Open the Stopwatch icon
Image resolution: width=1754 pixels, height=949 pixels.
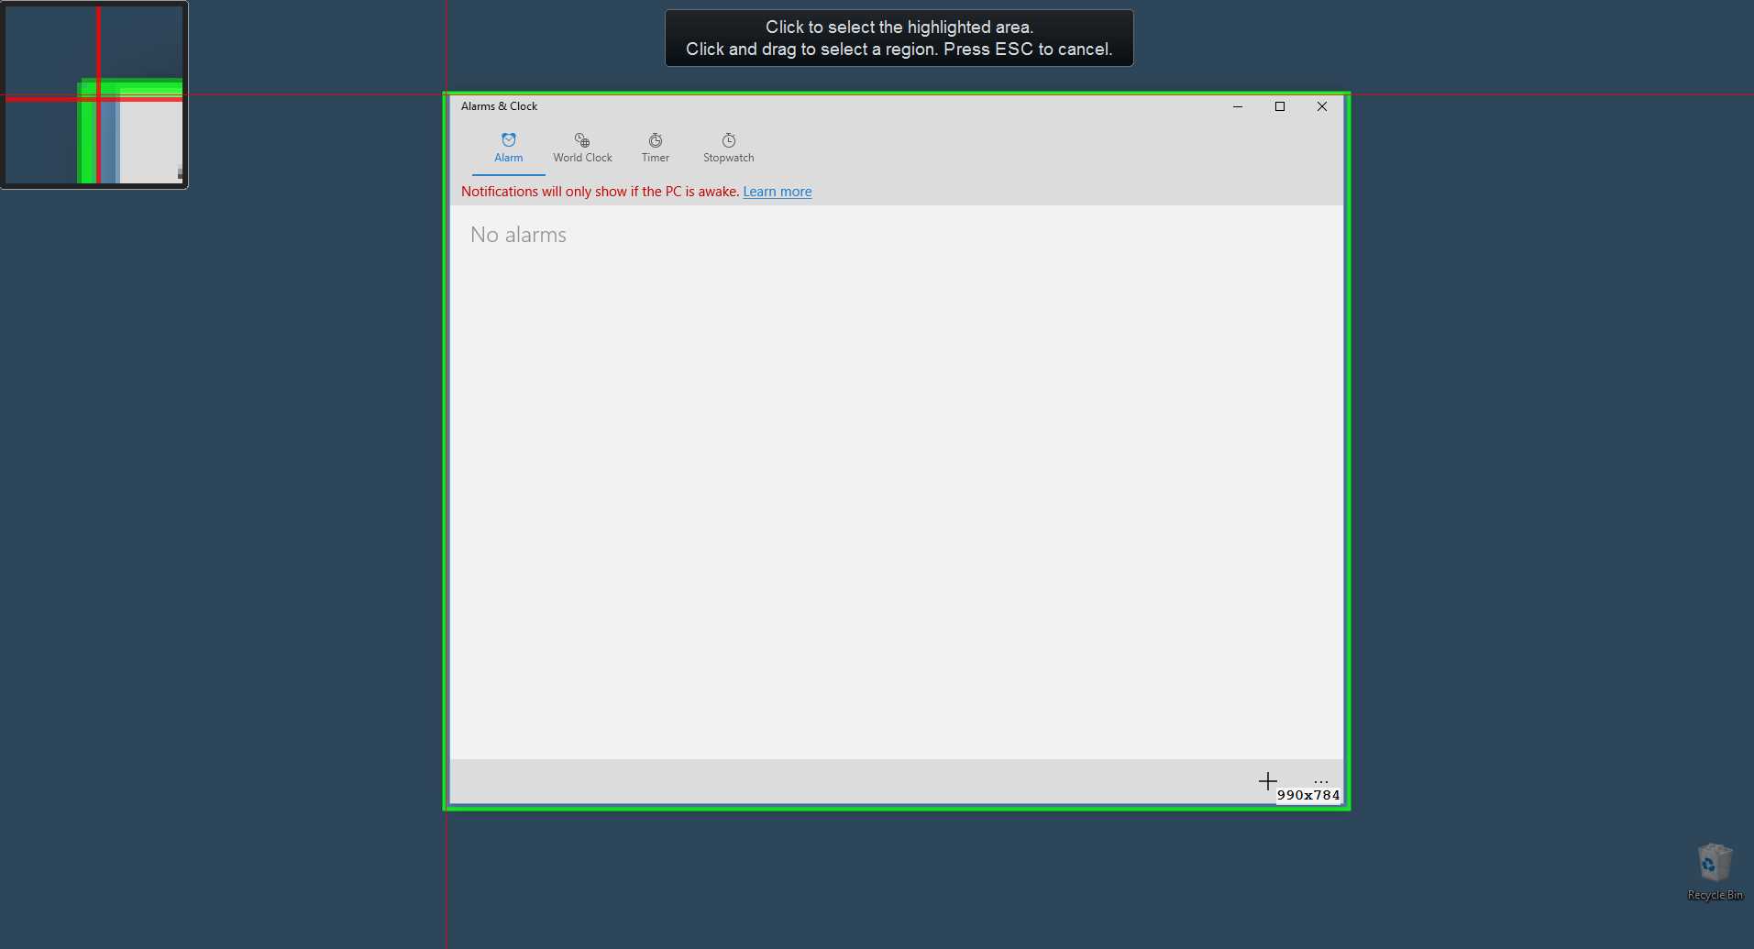(x=727, y=139)
